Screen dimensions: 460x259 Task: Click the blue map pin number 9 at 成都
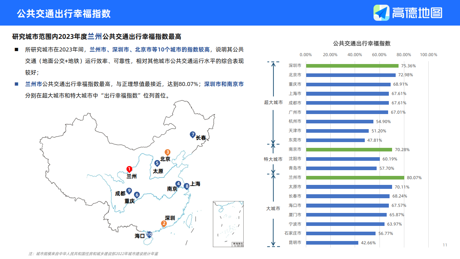(x=129, y=191)
